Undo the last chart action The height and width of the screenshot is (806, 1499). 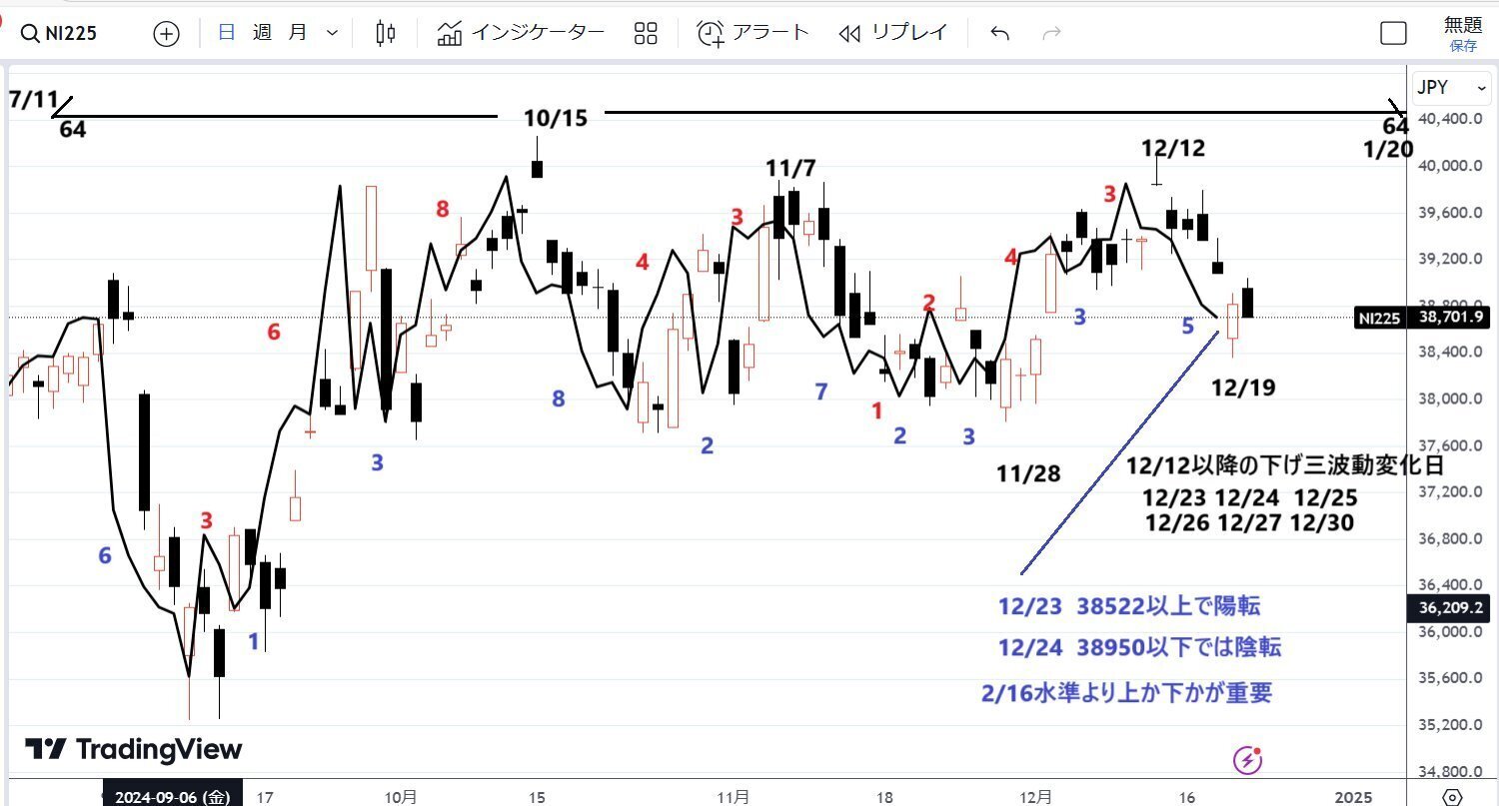[x=999, y=34]
